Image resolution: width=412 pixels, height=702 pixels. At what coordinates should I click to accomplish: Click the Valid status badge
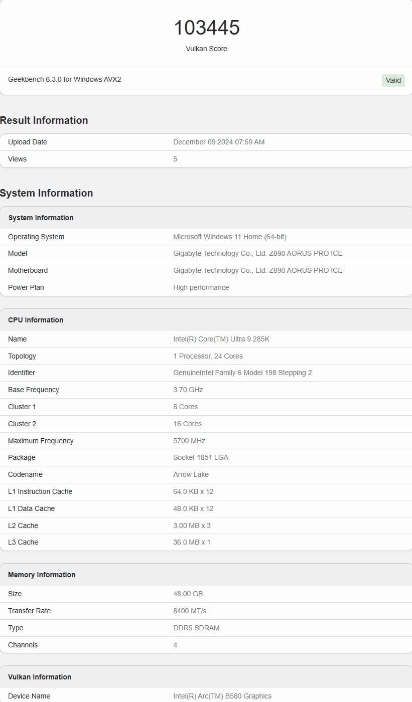(x=393, y=80)
